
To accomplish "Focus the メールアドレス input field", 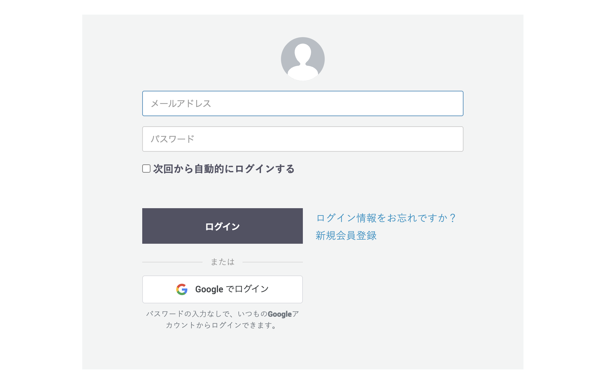I will 303,103.
